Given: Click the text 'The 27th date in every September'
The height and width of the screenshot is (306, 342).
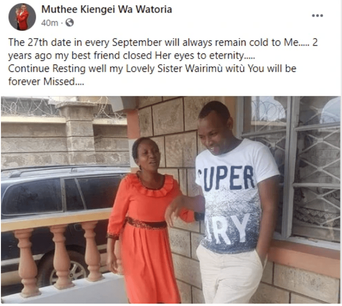Looking at the screenshot, I should pos(85,42).
